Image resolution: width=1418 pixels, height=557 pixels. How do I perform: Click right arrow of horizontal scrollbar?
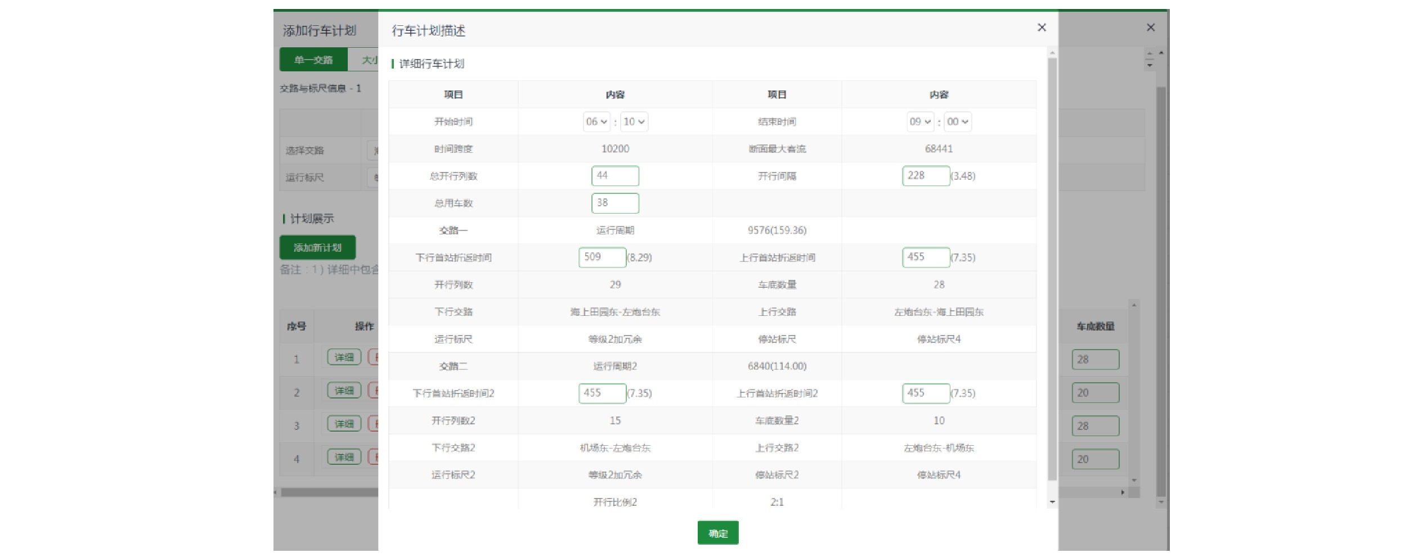(1123, 492)
